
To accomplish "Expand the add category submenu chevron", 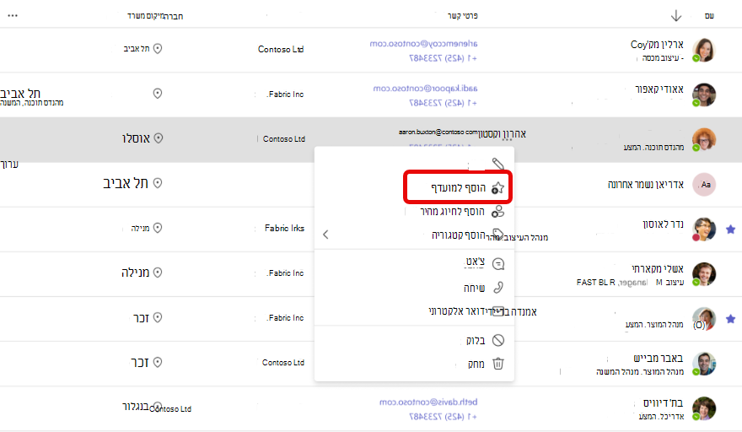I will click(x=325, y=235).
